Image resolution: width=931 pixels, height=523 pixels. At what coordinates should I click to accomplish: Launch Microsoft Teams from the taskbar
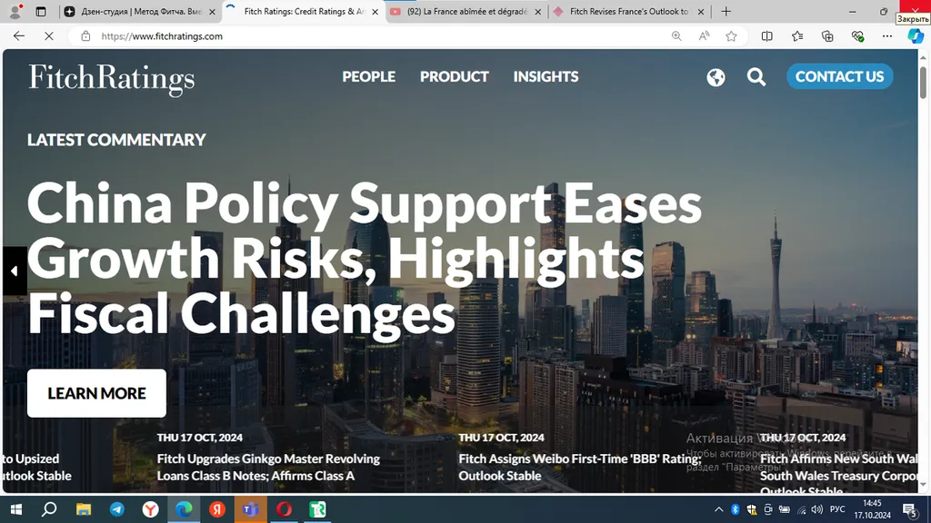click(x=250, y=509)
